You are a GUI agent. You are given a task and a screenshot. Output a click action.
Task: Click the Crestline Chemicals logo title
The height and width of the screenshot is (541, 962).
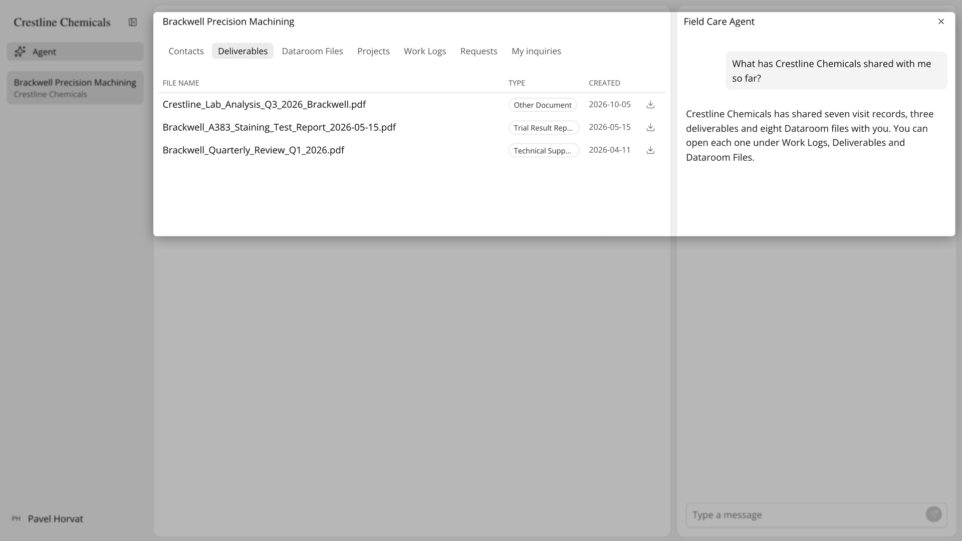pos(62,22)
